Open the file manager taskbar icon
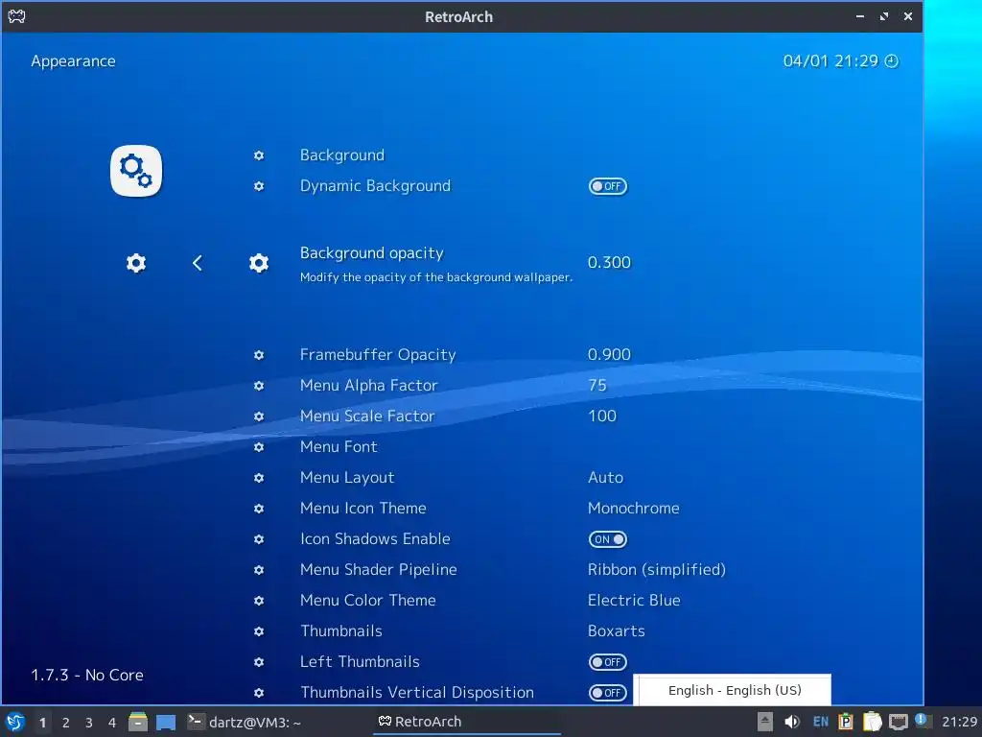This screenshot has height=737, width=982. pyautogui.click(x=138, y=722)
